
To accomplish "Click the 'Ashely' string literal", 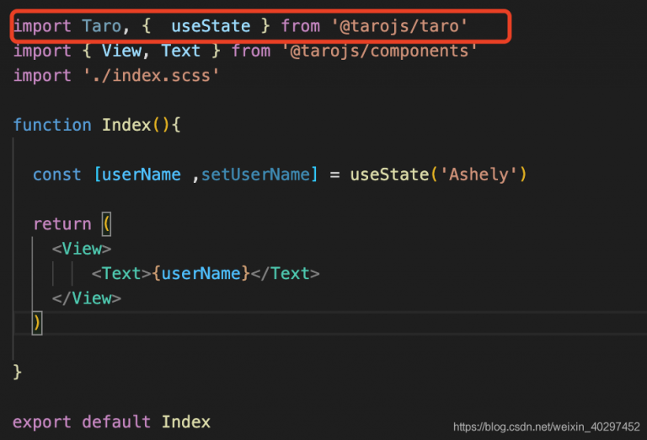I will (x=477, y=174).
